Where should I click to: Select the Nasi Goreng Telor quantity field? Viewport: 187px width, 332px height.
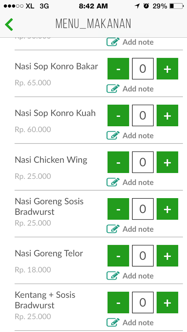point(143,256)
